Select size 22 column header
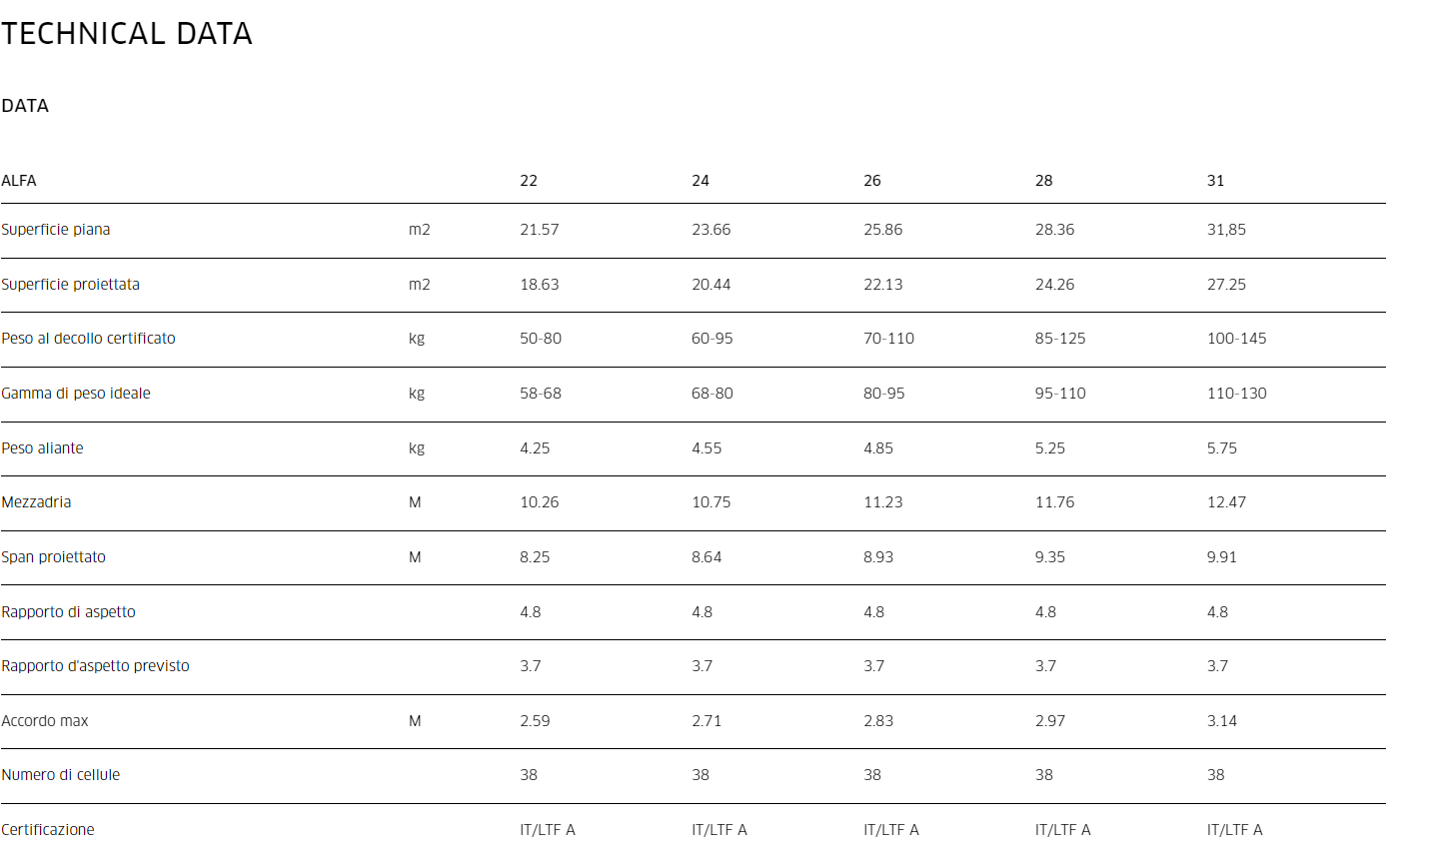Screen dimensions: 1430x866 point(529,181)
